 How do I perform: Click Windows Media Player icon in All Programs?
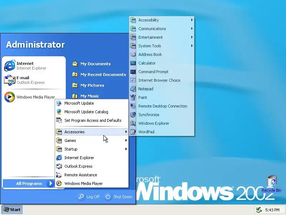tap(59, 183)
